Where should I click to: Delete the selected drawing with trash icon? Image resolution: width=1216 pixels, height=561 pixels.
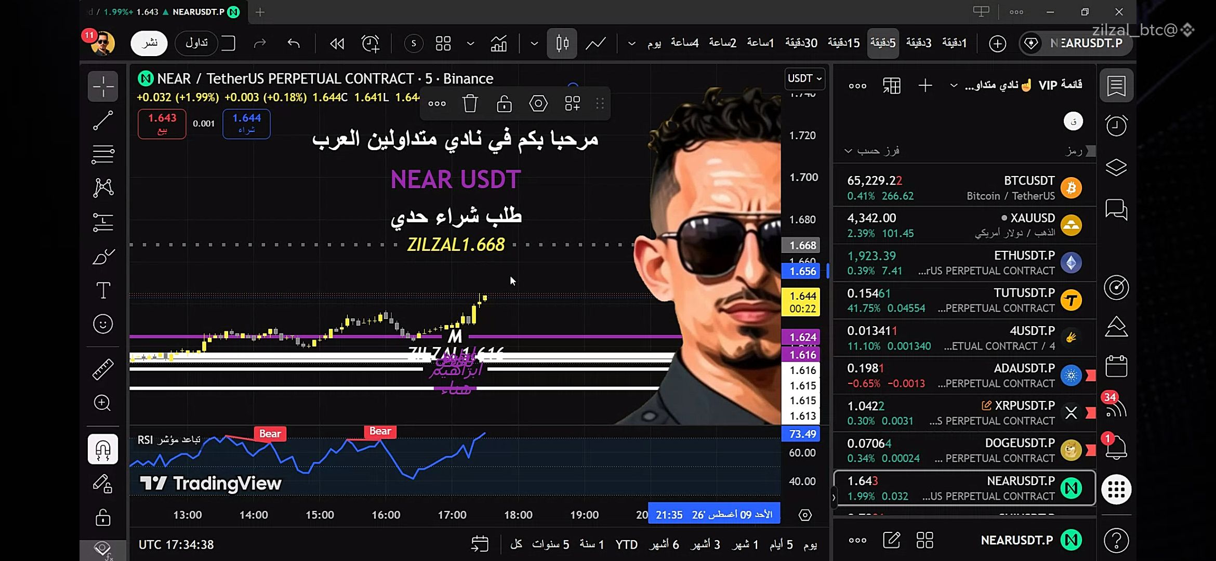click(470, 104)
